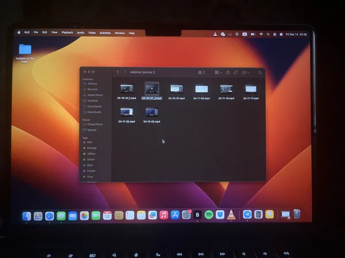The image size is (345, 258).
Task: Expand the Group By dropdown in toolbar
Action: (217, 73)
